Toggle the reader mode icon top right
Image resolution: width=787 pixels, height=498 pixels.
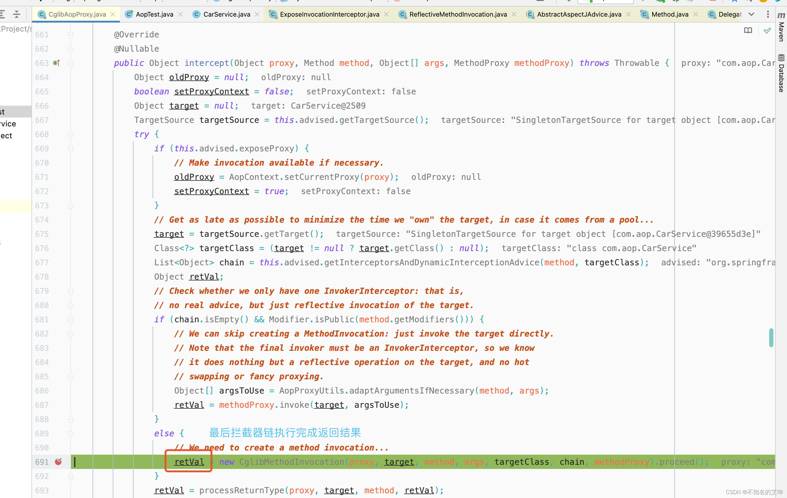click(x=748, y=30)
